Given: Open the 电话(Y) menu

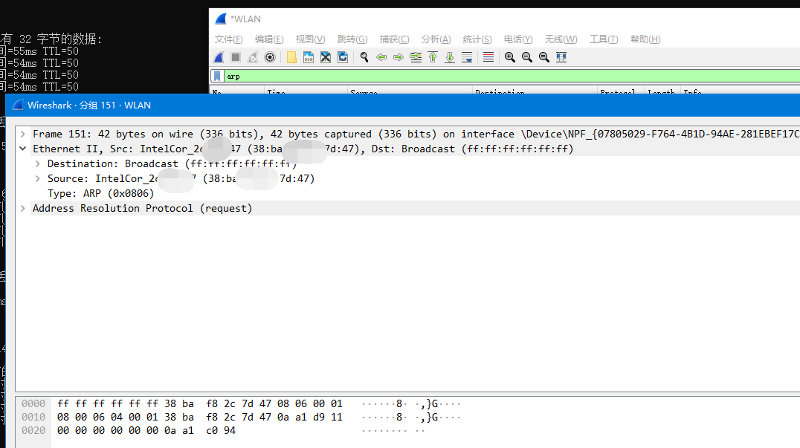Looking at the screenshot, I should tap(518, 39).
